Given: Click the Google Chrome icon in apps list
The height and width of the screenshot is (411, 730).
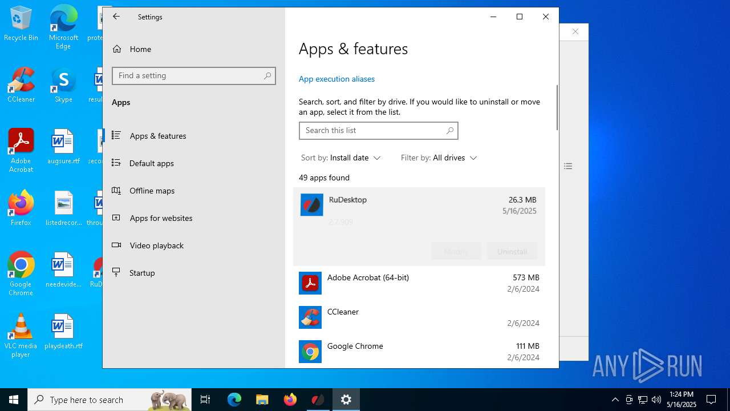Looking at the screenshot, I should click(x=310, y=352).
